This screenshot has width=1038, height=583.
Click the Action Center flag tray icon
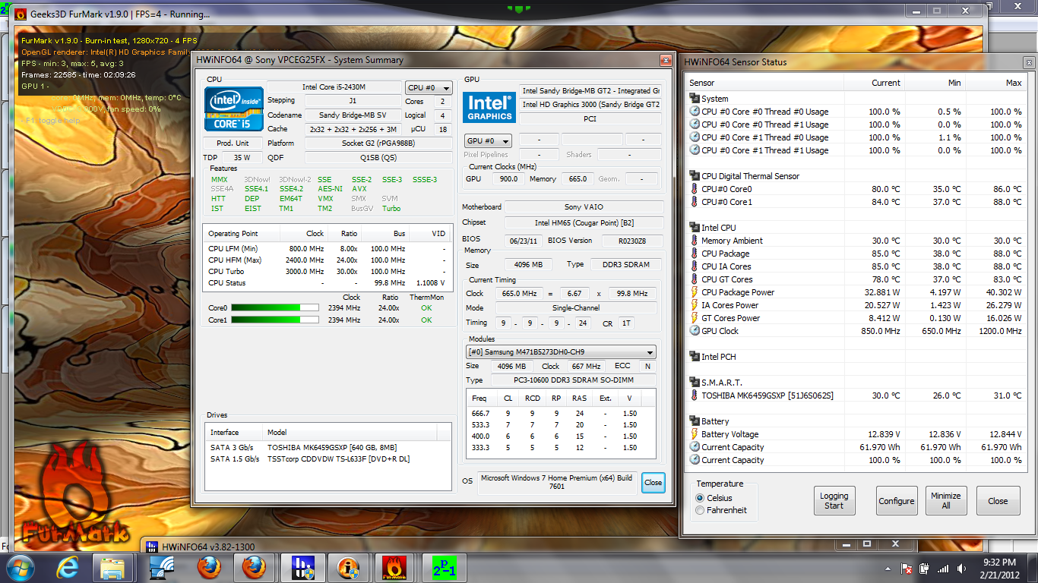pyautogui.click(x=906, y=569)
